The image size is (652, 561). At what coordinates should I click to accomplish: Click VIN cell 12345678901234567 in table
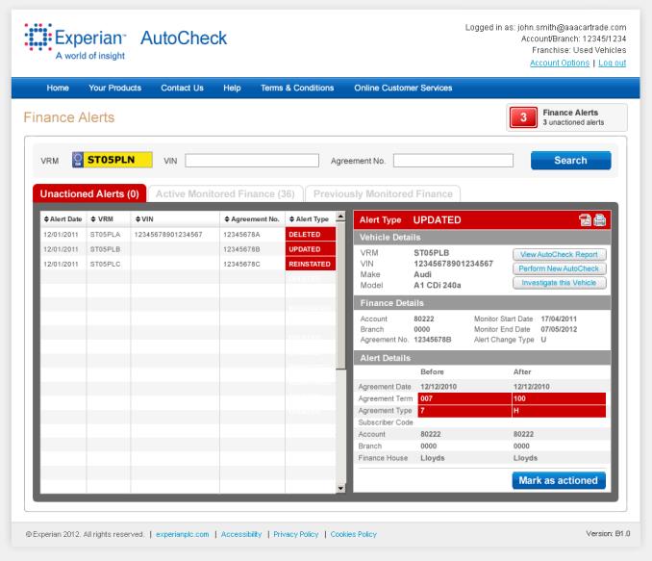[168, 234]
